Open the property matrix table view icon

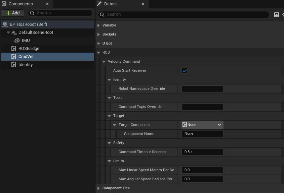(x=276, y=15)
